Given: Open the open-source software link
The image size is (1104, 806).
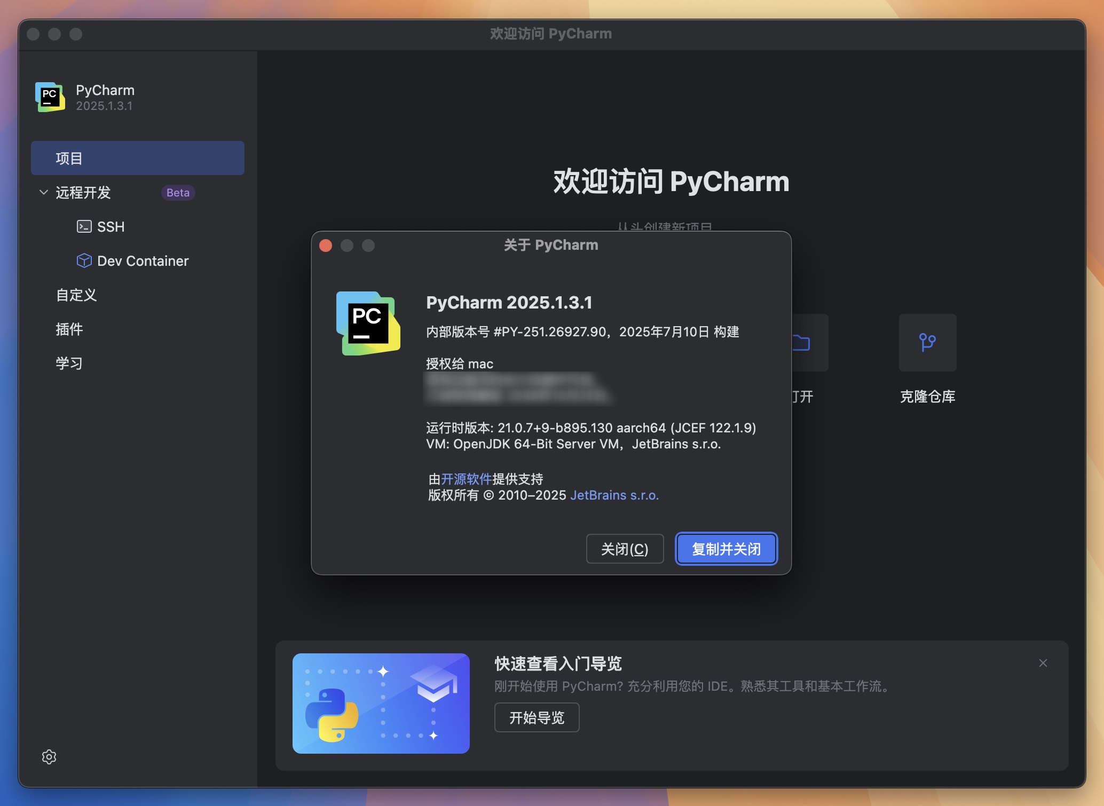Looking at the screenshot, I should point(466,479).
